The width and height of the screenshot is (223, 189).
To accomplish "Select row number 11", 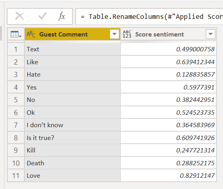I will tap(16, 176).
